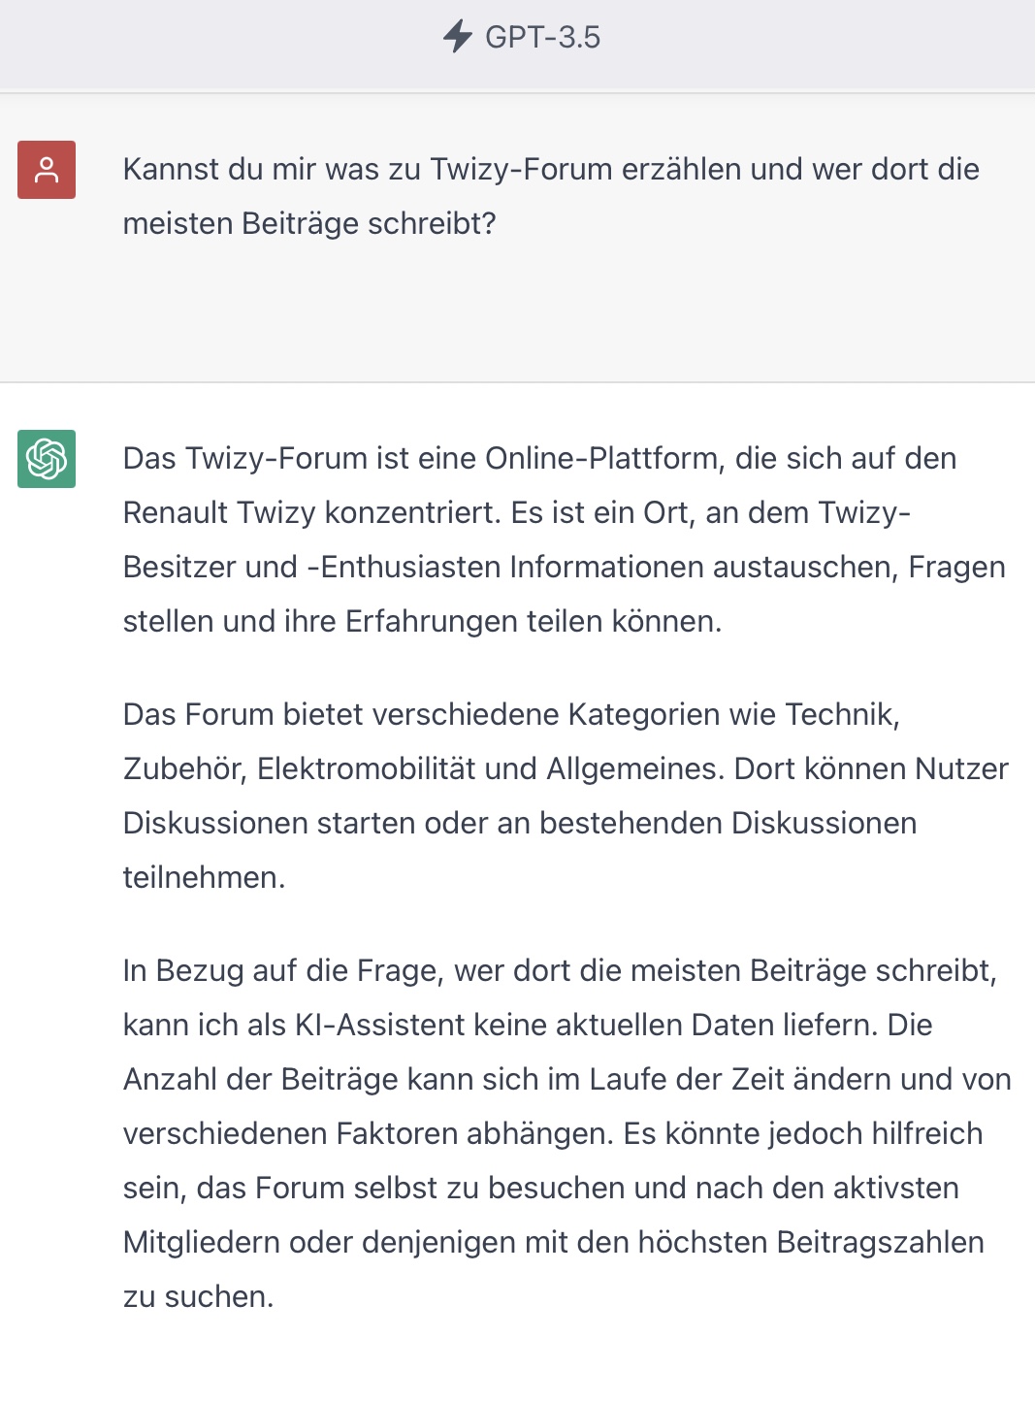Click the user question about Twizy-Forum
Screen dimensions: 1035x1403
(550, 196)
